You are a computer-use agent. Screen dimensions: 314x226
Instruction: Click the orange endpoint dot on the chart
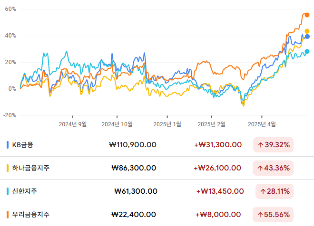pyautogui.click(x=307, y=15)
